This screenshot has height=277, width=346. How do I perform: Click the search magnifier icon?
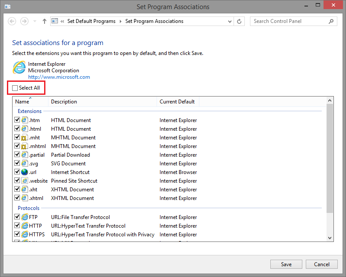[331, 22]
